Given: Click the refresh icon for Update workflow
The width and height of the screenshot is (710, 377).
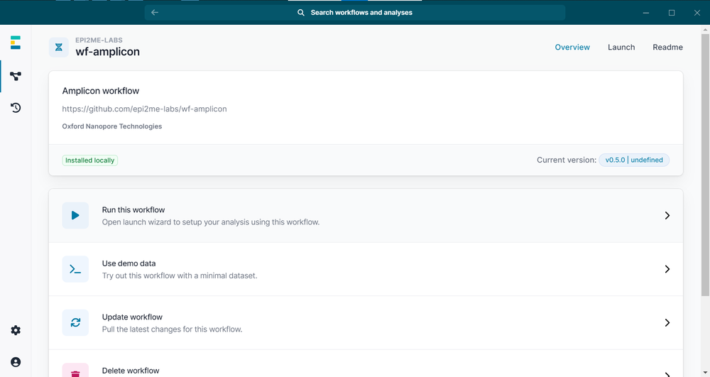Looking at the screenshot, I should click(x=76, y=323).
